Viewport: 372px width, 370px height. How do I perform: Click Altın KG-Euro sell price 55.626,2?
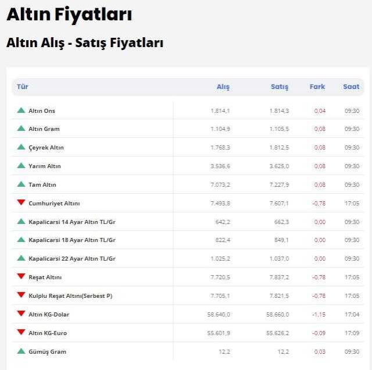[x=277, y=333]
